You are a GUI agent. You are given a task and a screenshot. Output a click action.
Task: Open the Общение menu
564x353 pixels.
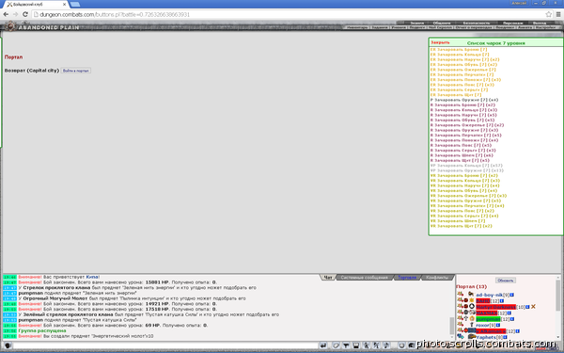[x=442, y=23]
